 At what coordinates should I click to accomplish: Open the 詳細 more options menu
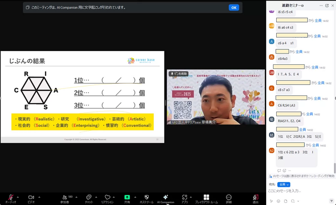pyautogui.click(x=229, y=197)
